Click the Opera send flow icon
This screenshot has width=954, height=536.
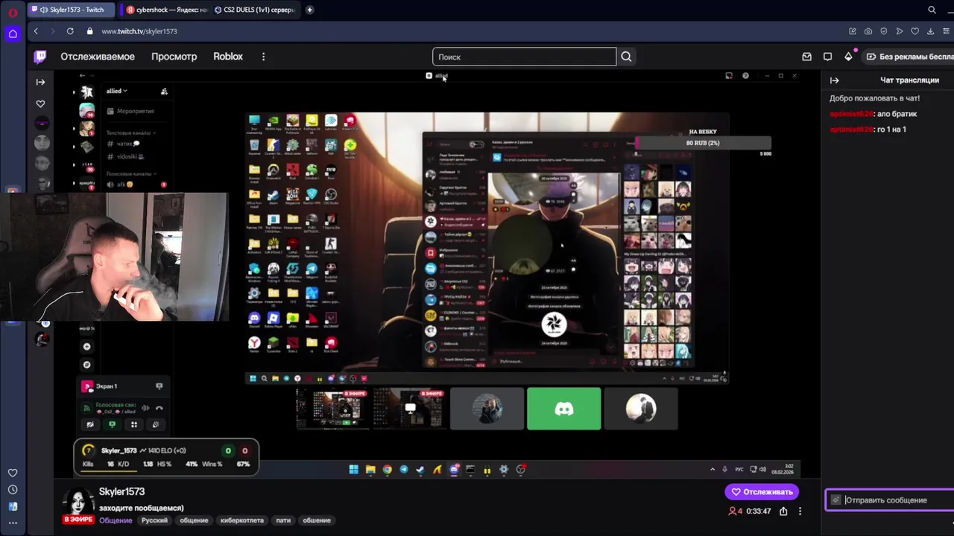[x=900, y=31]
